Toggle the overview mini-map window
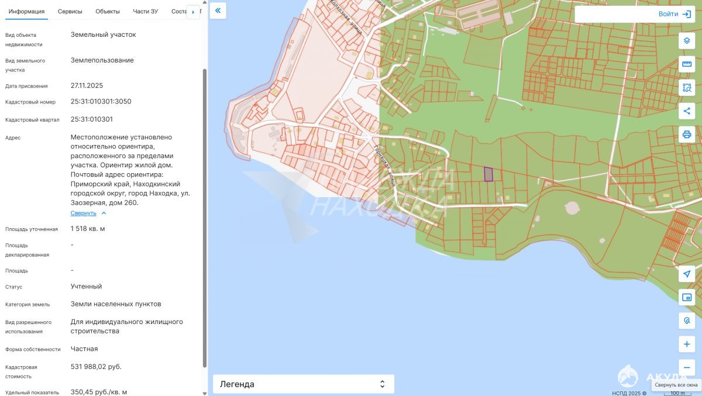702x396 pixels. click(687, 298)
